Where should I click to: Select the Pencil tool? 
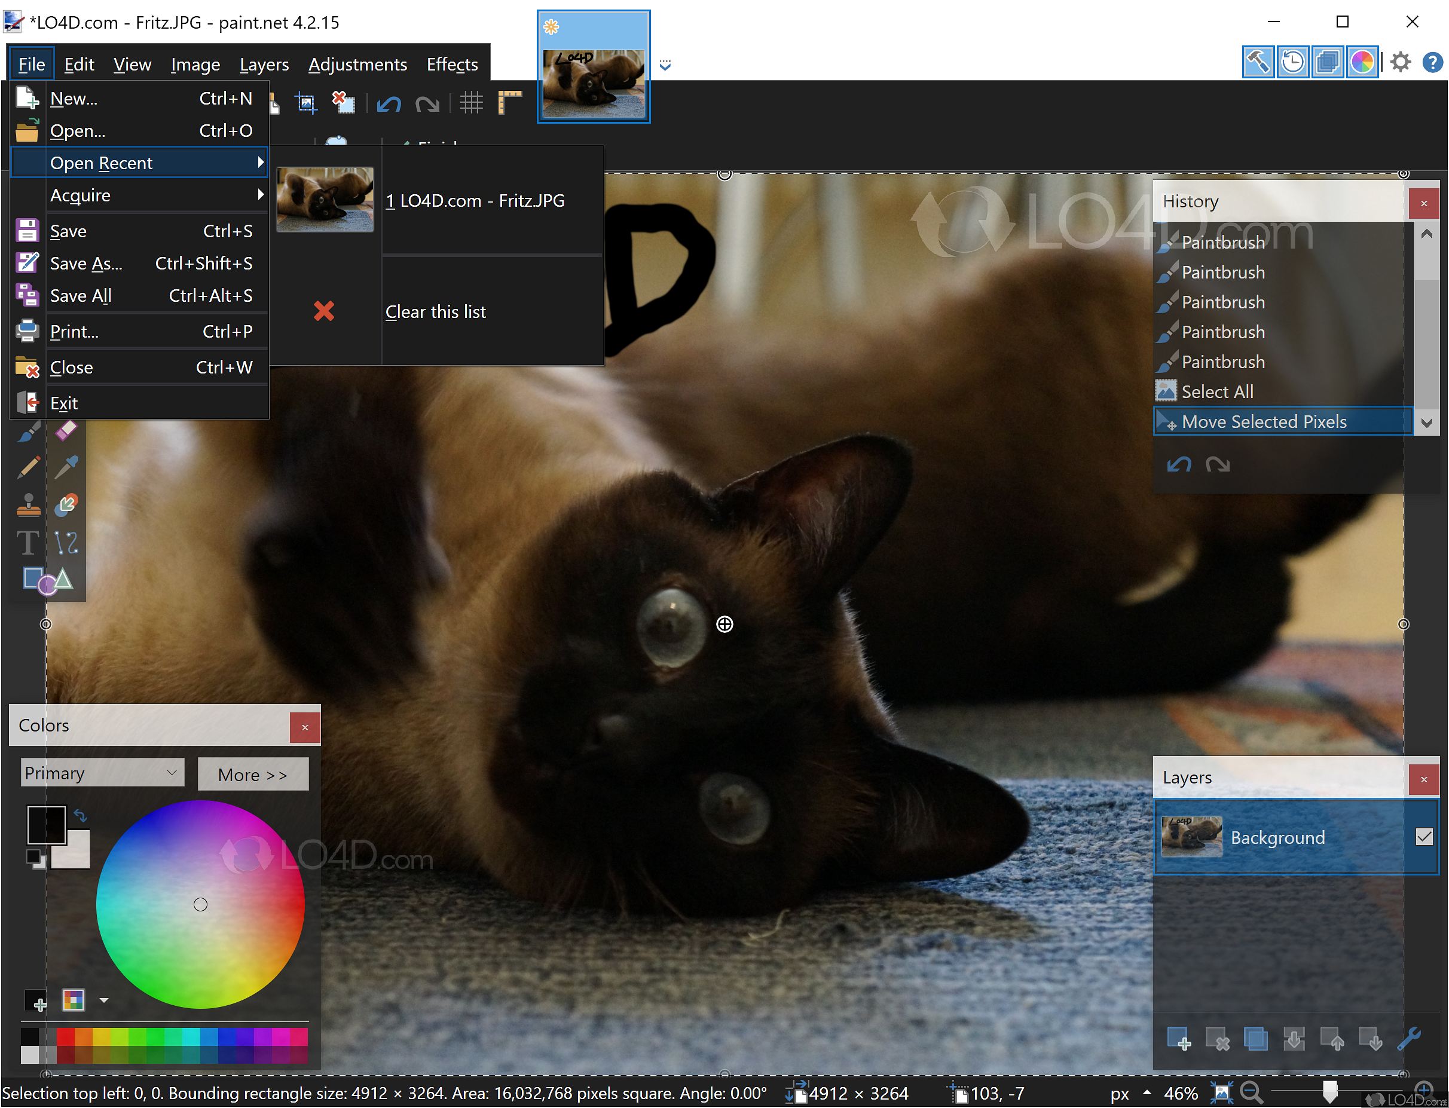tap(28, 467)
